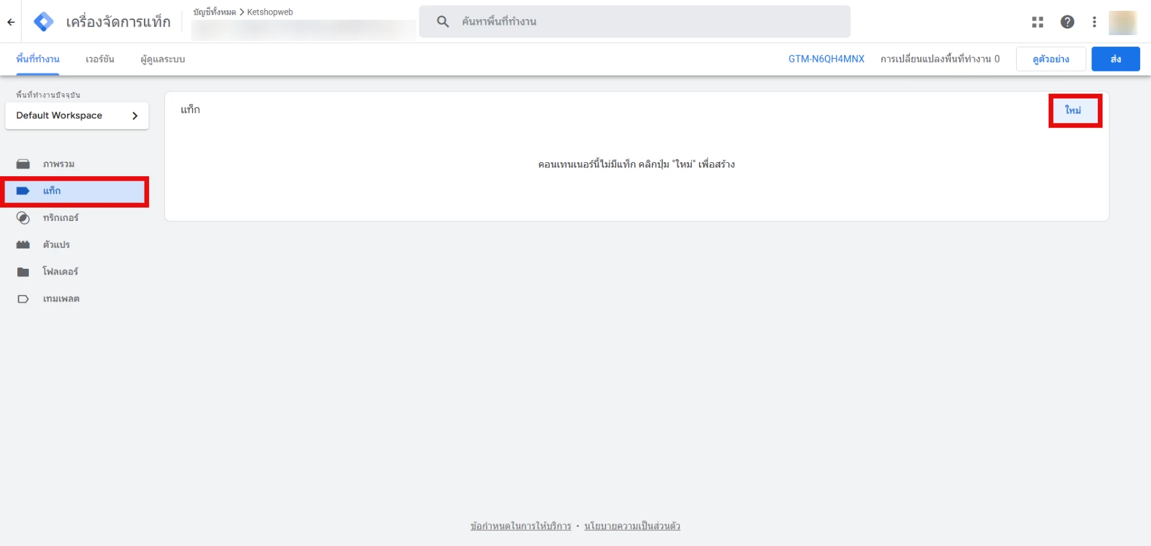Screen dimensions: 1151x546
Task: Open the GTM-N6QH4MNX container ID link
Action: (826, 59)
